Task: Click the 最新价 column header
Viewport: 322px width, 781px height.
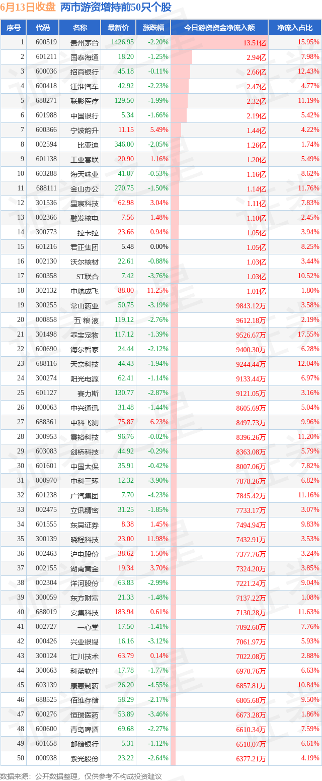Action: coord(118,28)
